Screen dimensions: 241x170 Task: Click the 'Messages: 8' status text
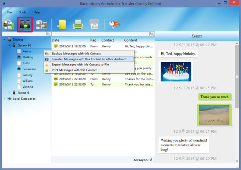(x=142, y=160)
